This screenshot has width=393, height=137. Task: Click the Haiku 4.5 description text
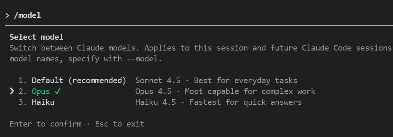(x=156, y=102)
